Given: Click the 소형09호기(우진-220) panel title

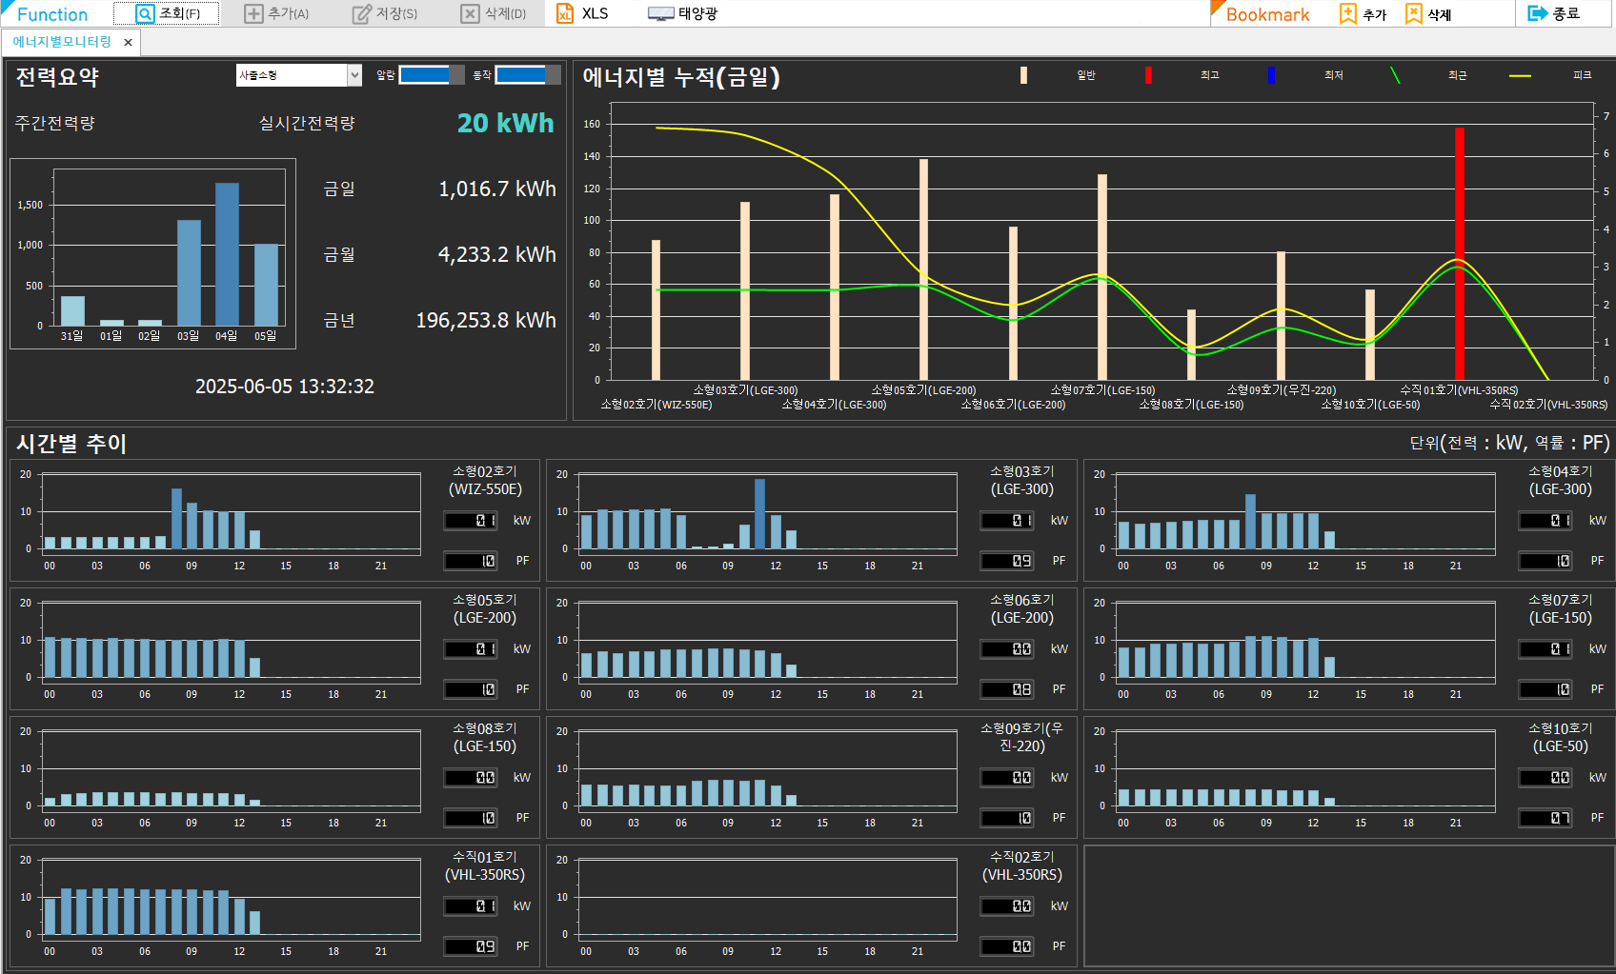Looking at the screenshot, I should pos(1022,738).
